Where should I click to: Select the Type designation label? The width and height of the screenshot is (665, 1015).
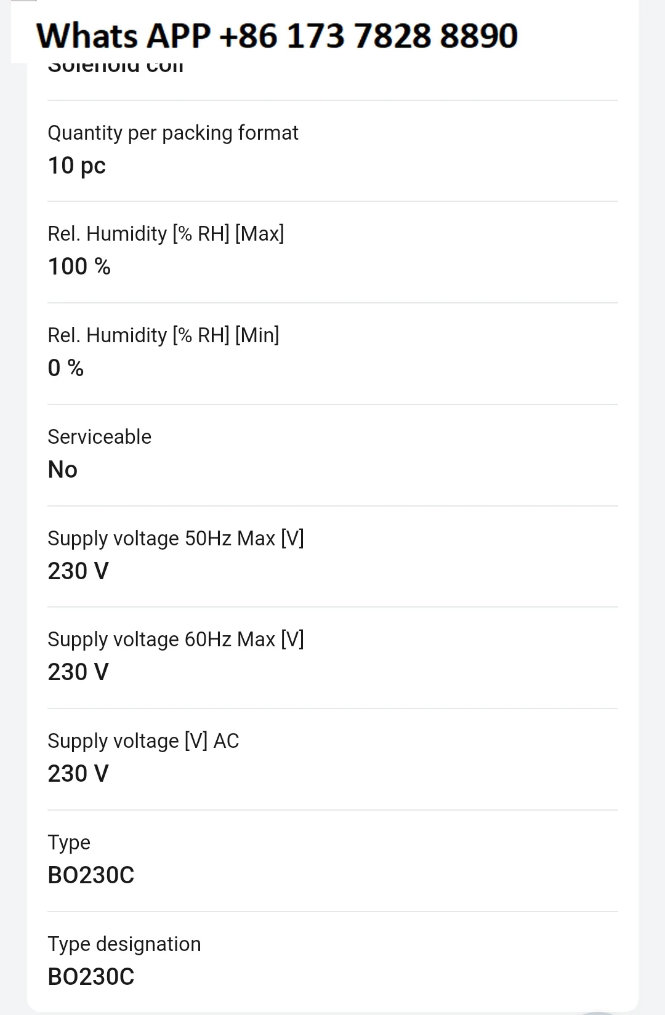[x=124, y=944]
